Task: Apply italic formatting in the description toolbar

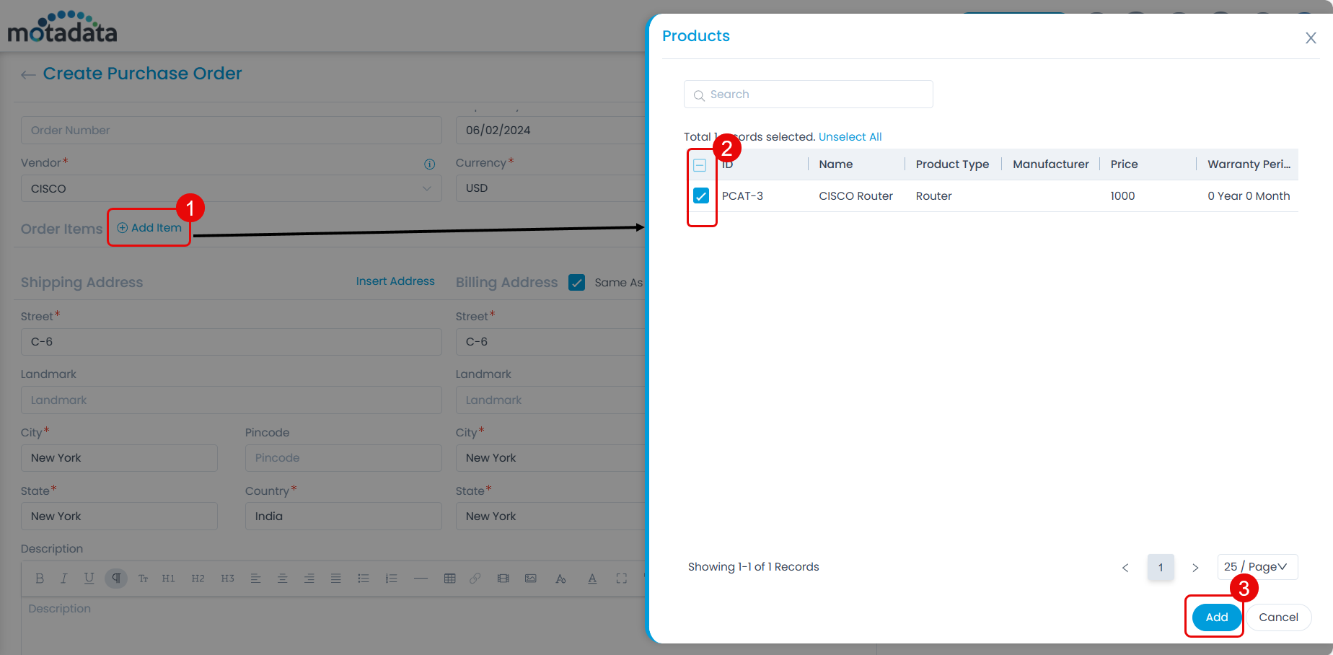Action: pos(63,578)
